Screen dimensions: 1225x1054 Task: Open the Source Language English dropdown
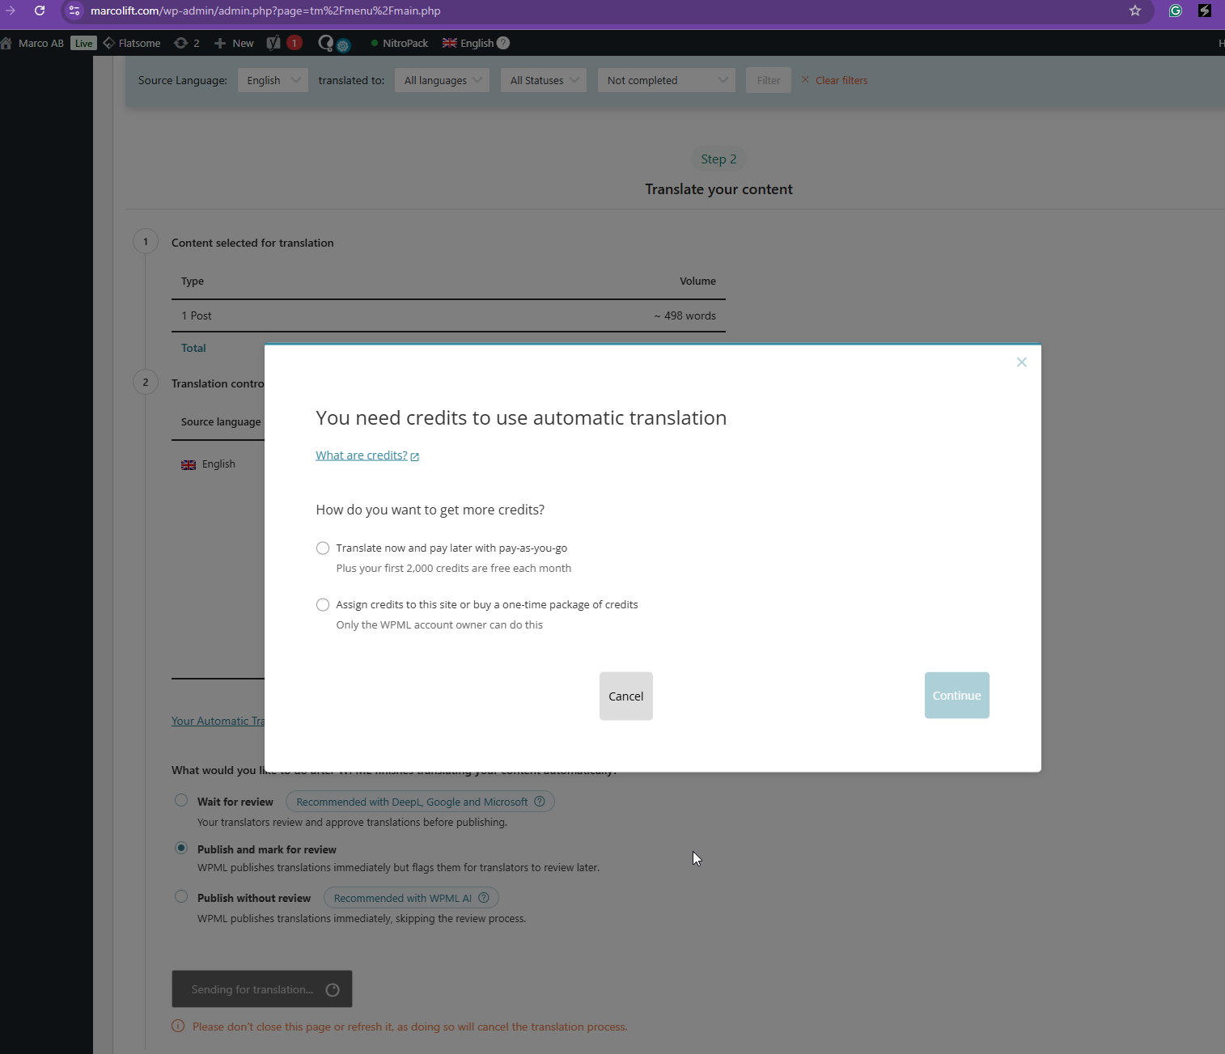tap(273, 80)
